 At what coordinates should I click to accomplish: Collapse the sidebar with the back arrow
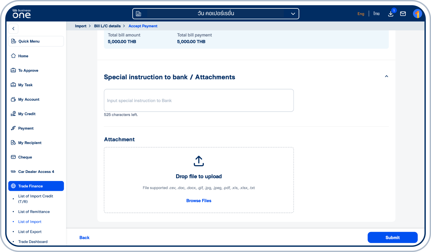[x=13, y=29]
